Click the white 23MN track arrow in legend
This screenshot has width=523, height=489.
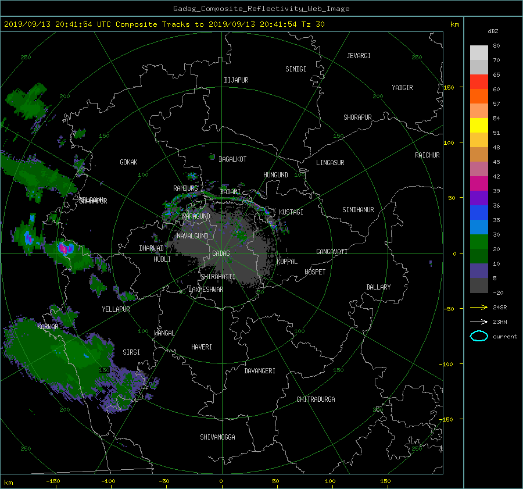click(x=479, y=322)
